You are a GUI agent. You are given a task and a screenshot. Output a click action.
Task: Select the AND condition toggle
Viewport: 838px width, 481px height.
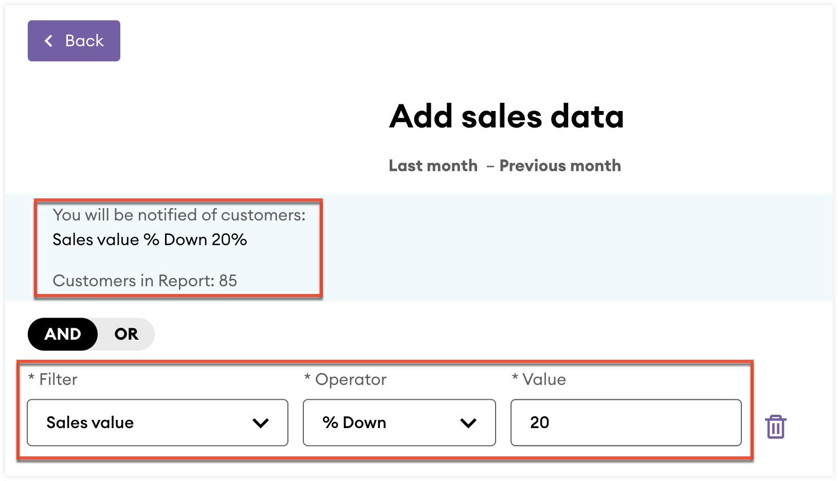point(63,334)
